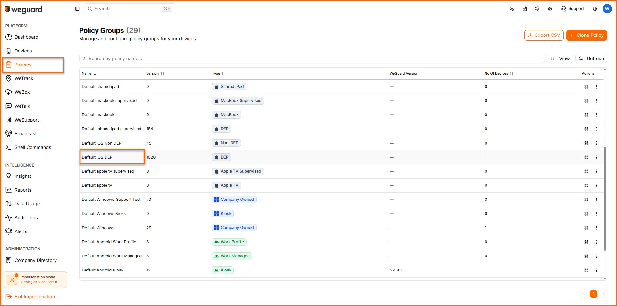Screen dimensions: 617x306
Task: Open the View columns dropdown
Action: point(560,59)
